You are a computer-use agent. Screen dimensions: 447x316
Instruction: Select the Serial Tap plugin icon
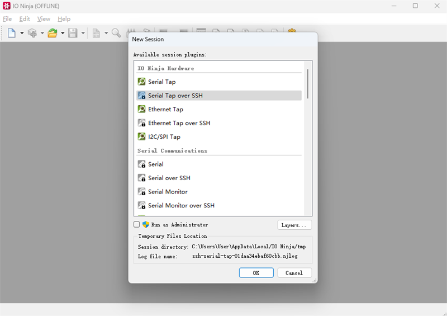pos(142,82)
